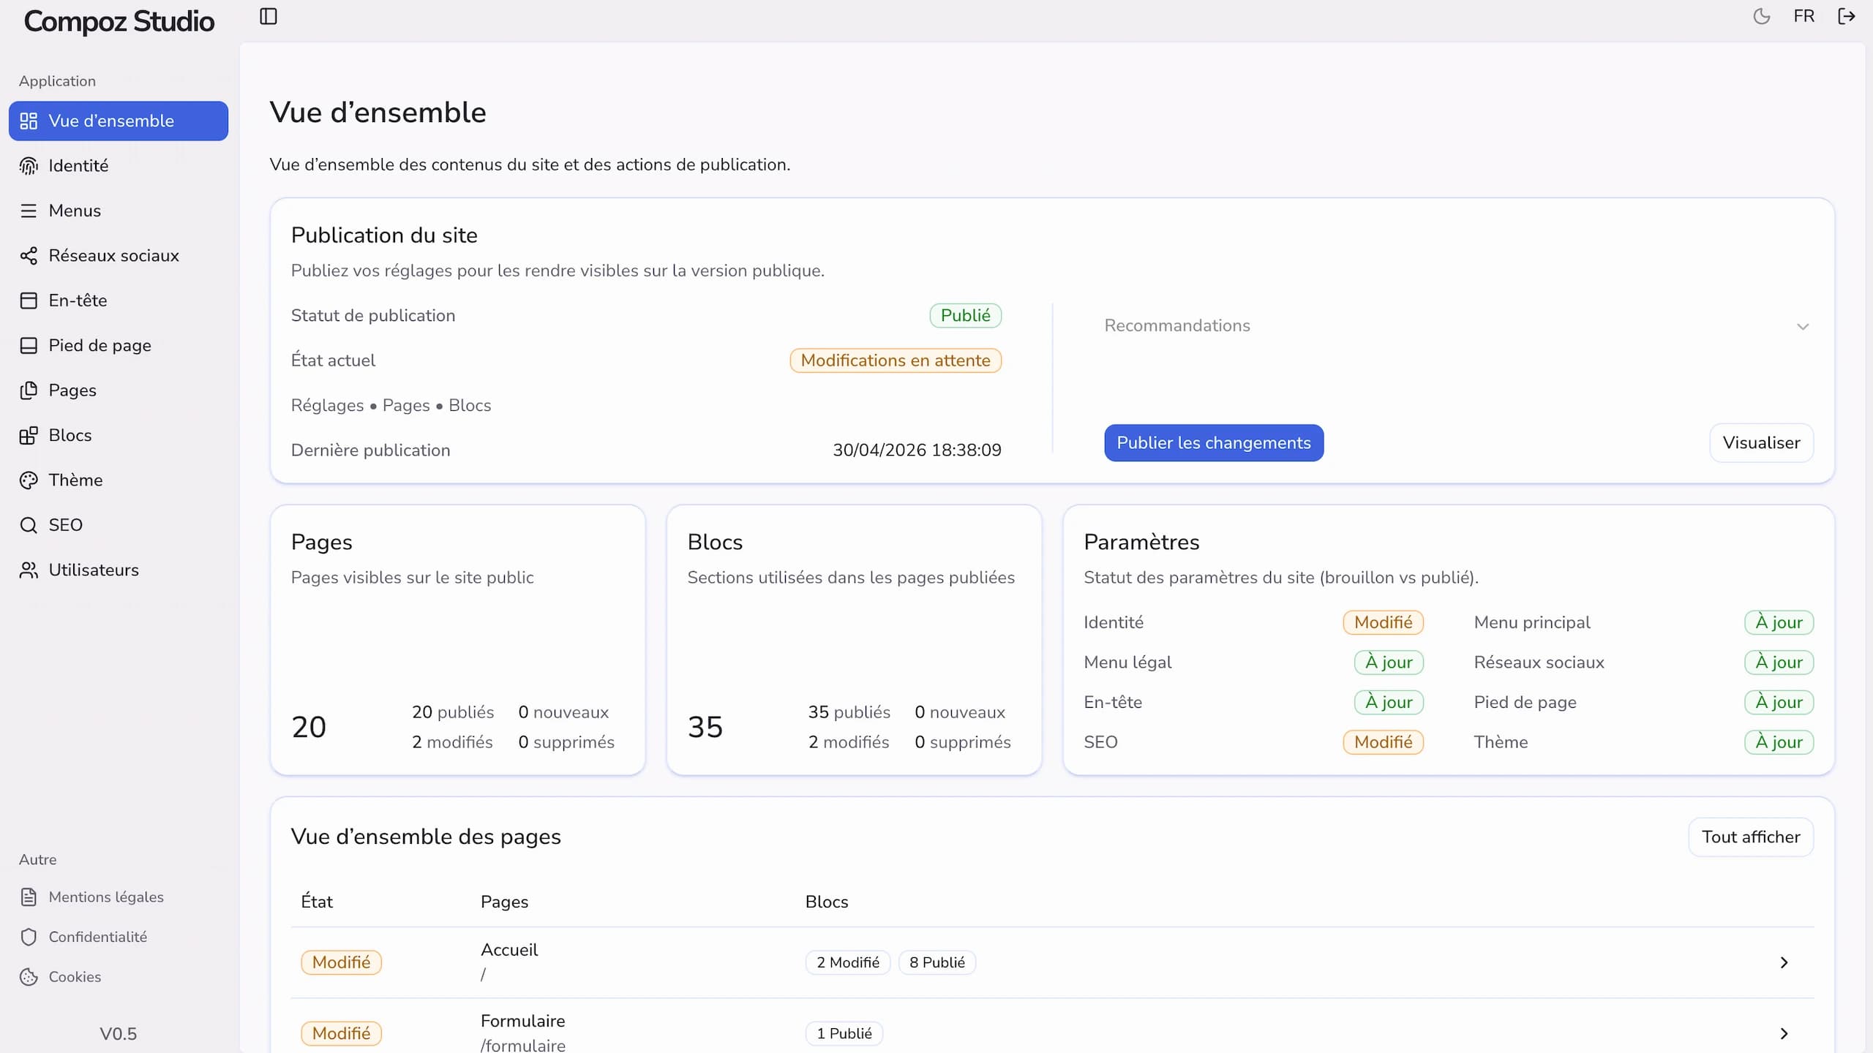The width and height of the screenshot is (1873, 1053).
Task: Open Accueil row chevron arrow
Action: [x=1784, y=962]
